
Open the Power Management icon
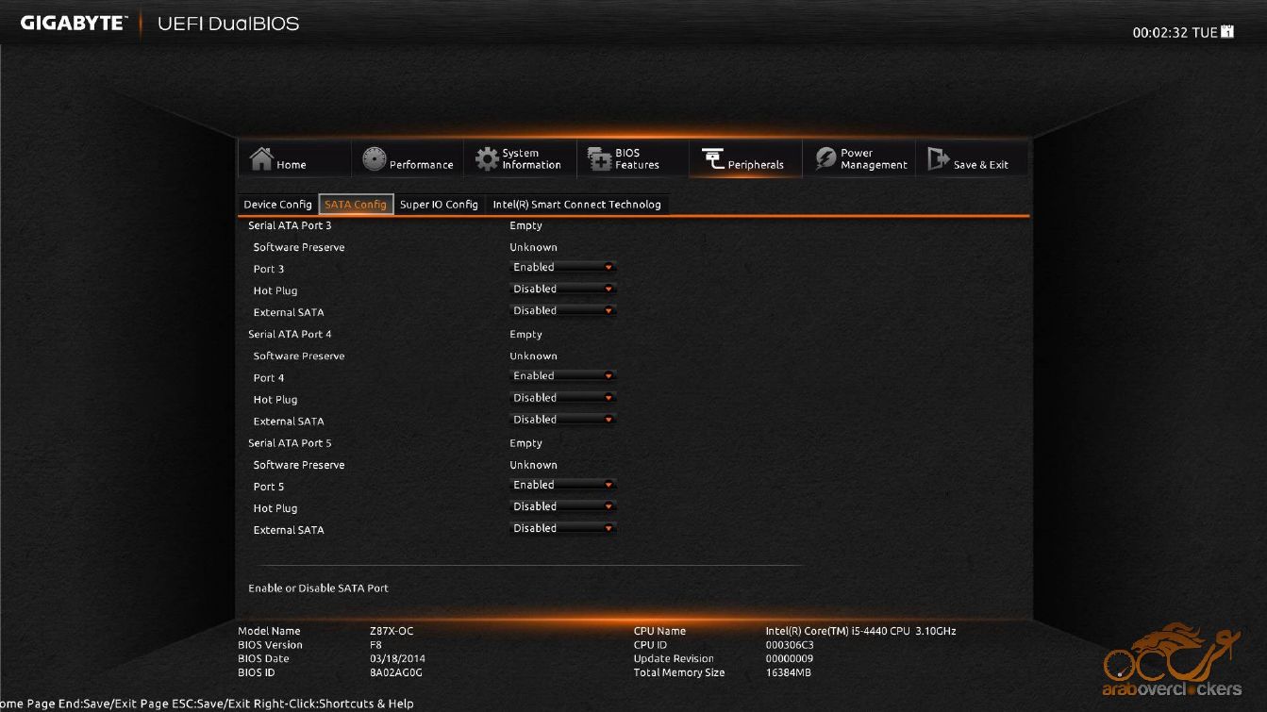click(825, 158)
